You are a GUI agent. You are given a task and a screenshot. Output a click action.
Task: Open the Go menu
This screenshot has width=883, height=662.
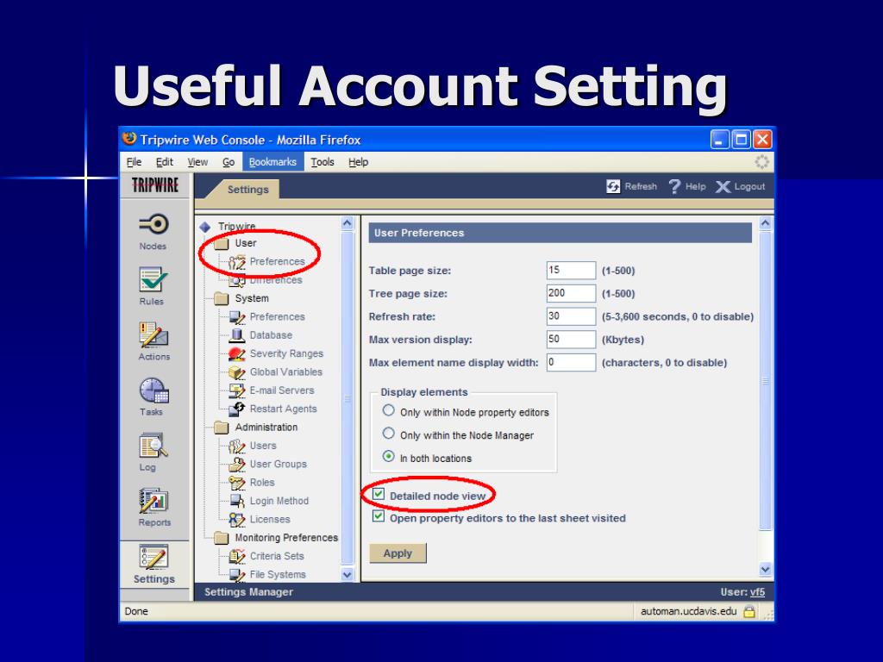pos(228,162)
